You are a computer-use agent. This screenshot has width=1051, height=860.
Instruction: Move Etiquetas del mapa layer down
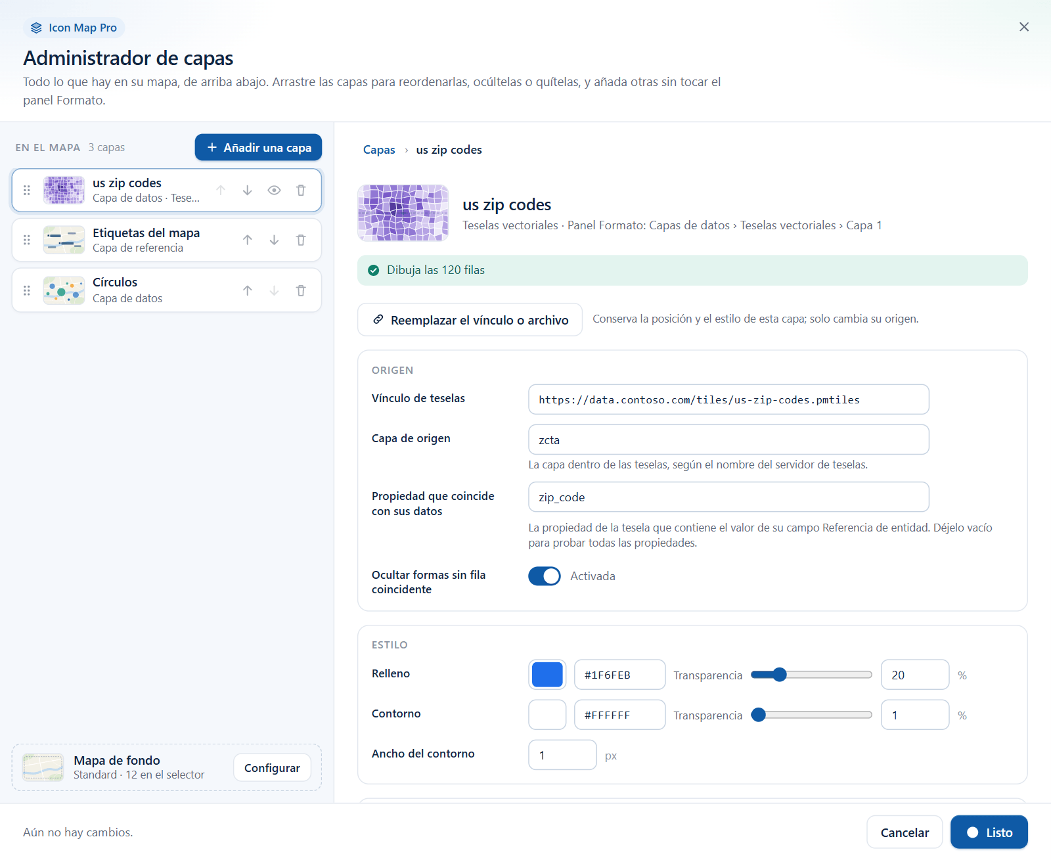(274, 240)
